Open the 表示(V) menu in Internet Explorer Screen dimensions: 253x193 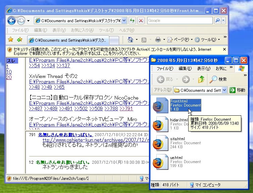coord(59,30)
